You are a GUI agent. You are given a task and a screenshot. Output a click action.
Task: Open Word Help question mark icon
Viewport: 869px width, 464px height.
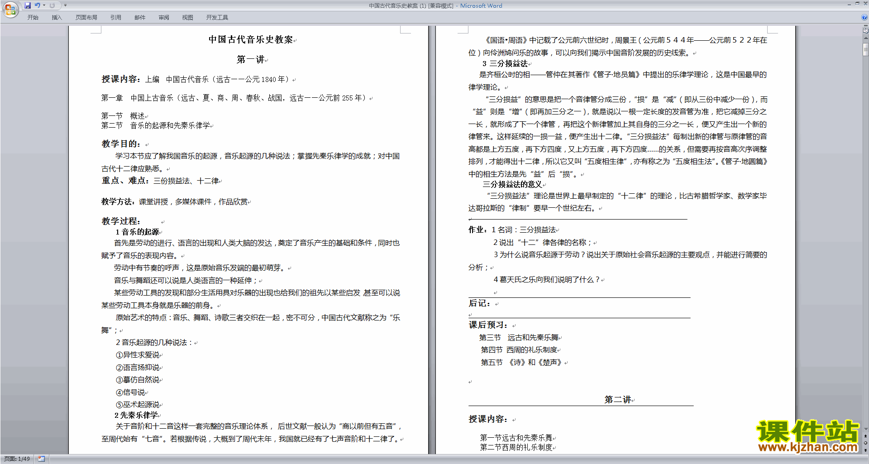click(864, 18)
